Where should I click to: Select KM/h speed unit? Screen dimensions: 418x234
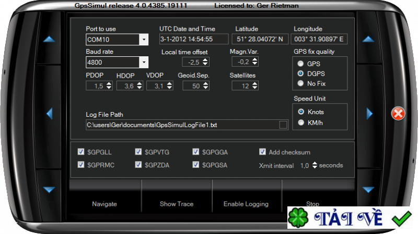coord(301,122)
